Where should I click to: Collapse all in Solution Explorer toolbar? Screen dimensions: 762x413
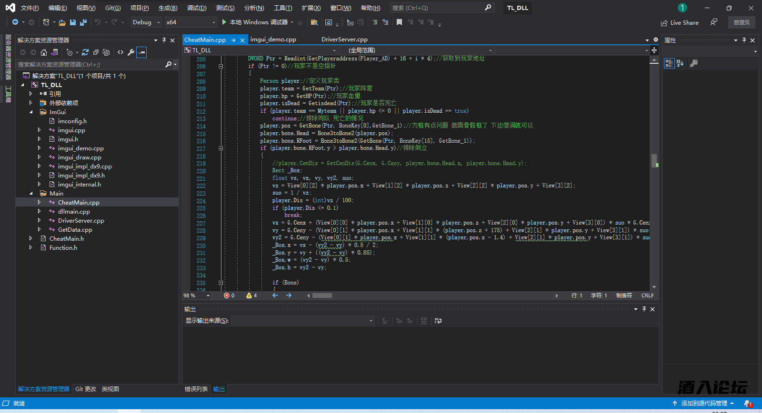click(x=96, y=52)
